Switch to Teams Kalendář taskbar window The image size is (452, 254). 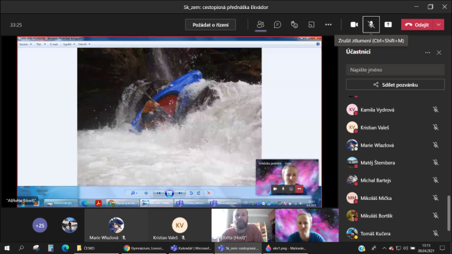(191, 248)
